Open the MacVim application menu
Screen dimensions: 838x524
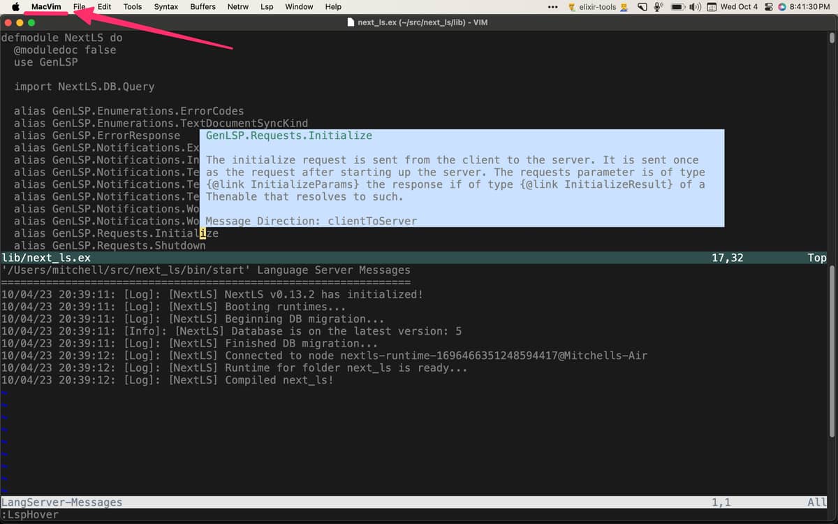(x=46, y=6)
